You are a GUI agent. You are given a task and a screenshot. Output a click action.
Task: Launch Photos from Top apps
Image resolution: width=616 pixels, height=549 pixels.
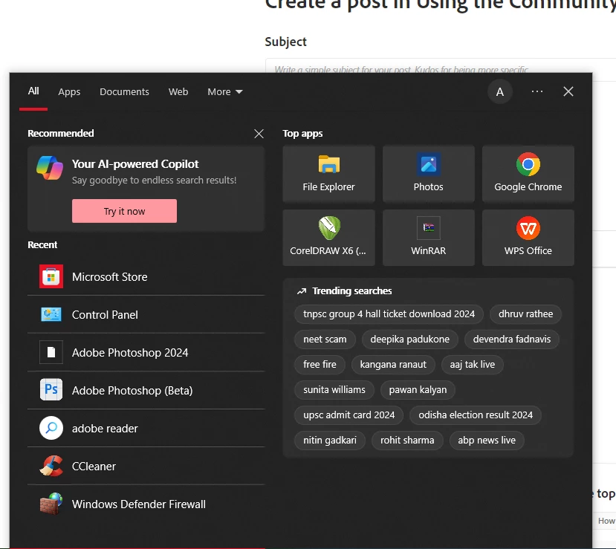[x=428, y=174]
